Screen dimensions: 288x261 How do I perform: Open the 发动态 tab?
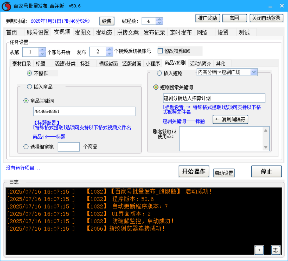pyautogui.click(x=104, y=32)
